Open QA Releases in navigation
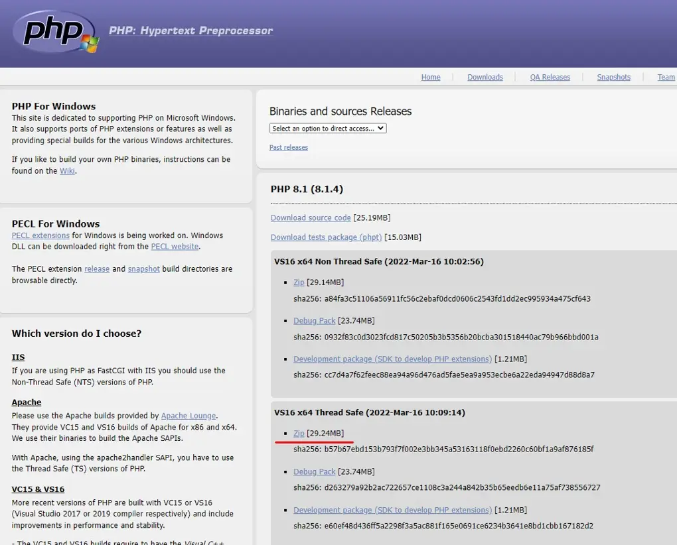Viewport: 677px width, 545px height. point(550,77)
